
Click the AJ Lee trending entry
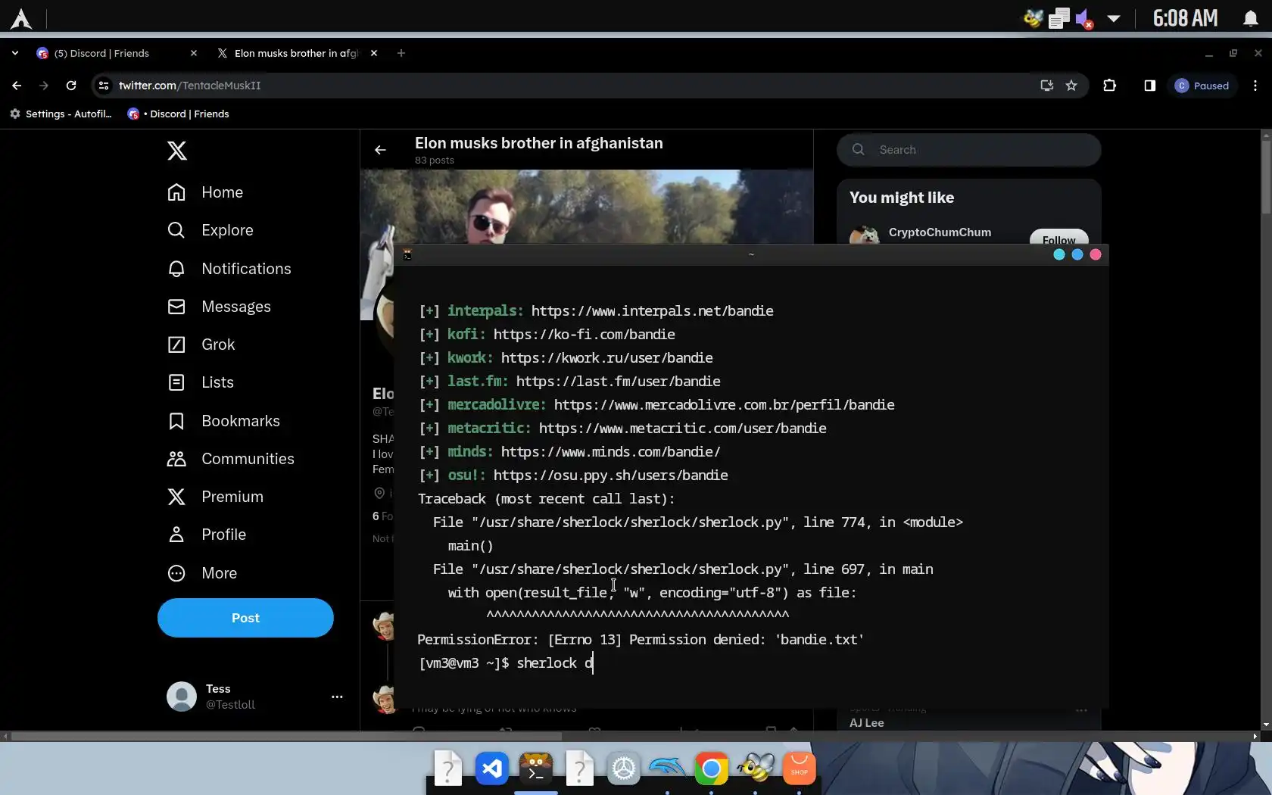867,723
